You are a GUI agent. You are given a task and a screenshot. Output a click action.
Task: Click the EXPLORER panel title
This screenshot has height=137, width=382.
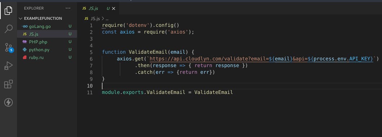pyautogui.click(x=34, y=8)
